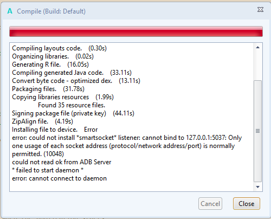
Task: Click the 'Compile (Build: Default)' title text
Action: point(51,11)
